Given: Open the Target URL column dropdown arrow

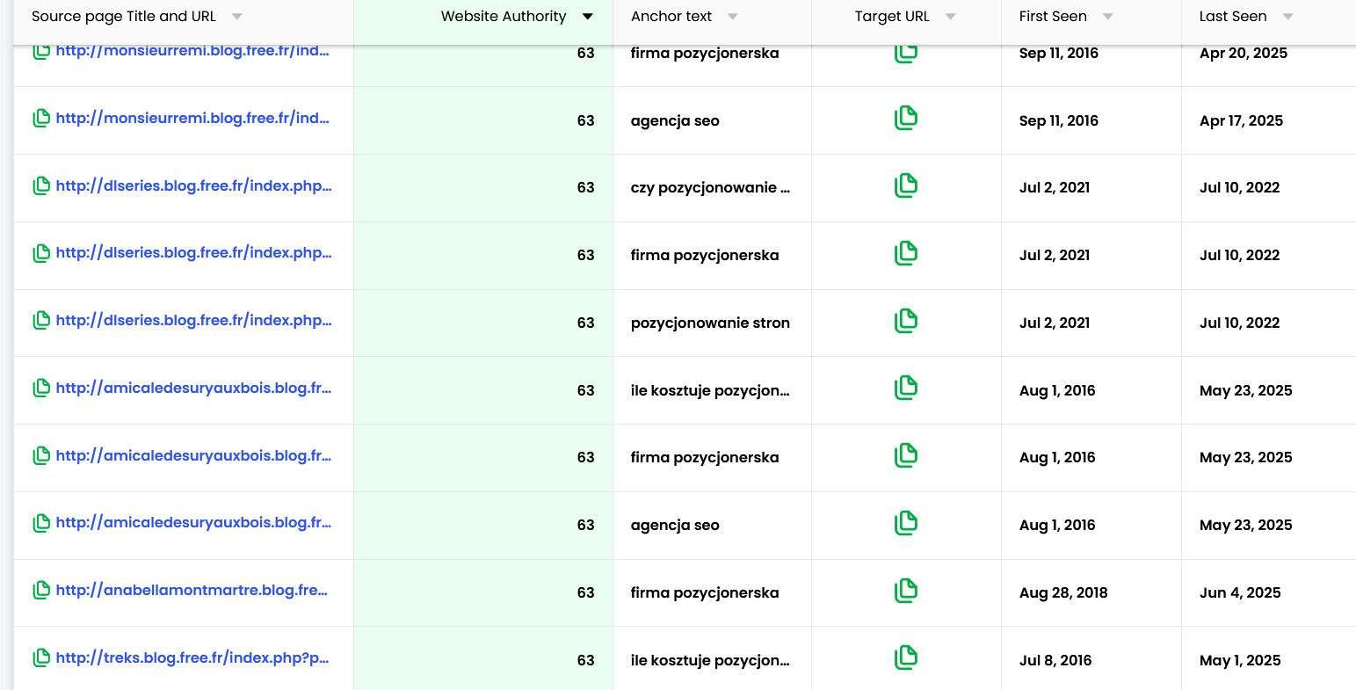Looking at the screenshot, I should [x=950, y=17].
